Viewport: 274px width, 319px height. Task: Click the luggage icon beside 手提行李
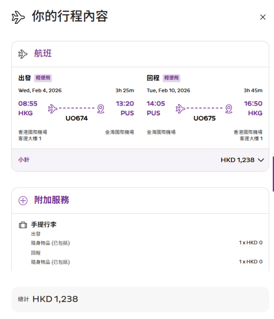click(23, 225)
